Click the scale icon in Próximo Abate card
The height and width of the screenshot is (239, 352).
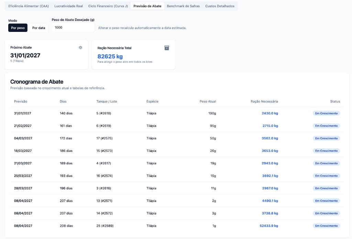[80, 47]
